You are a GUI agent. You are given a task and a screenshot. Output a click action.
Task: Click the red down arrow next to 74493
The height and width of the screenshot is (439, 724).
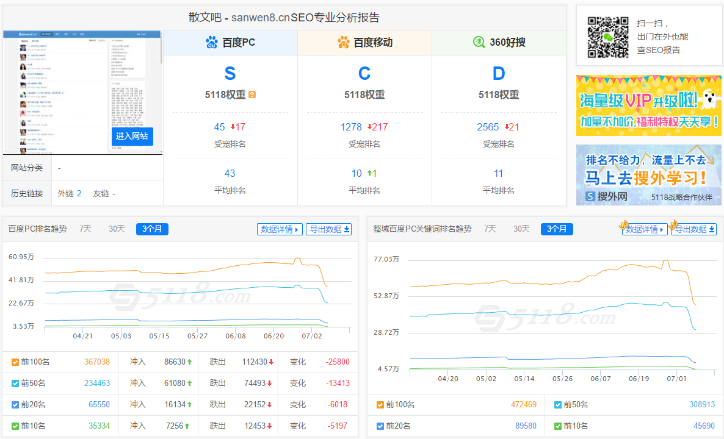(270, 383)
